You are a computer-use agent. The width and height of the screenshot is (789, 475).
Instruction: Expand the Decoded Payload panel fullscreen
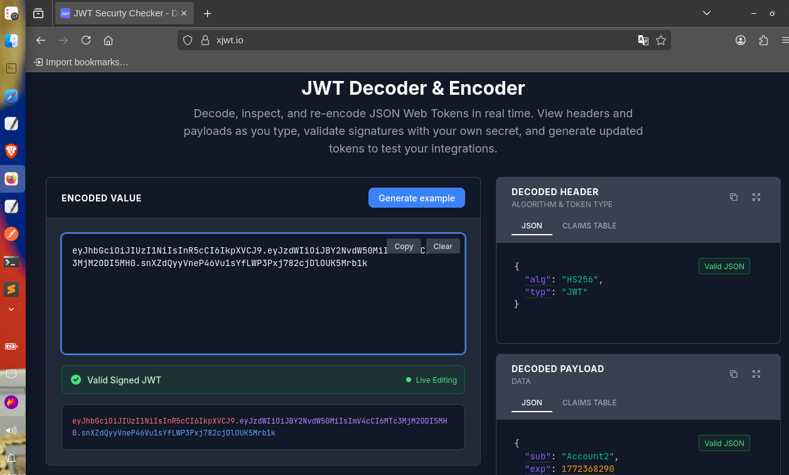[x=756, y=374]
